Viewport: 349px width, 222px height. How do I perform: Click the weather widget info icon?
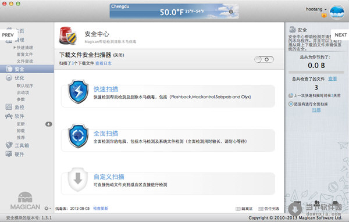coord(231,12)
